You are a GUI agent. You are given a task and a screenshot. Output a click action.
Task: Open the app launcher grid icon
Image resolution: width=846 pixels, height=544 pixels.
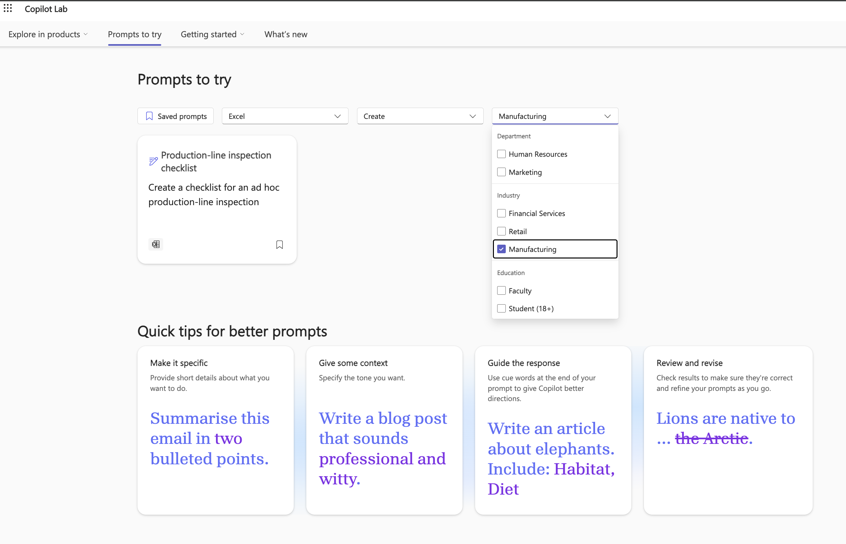tap(8, 9)
